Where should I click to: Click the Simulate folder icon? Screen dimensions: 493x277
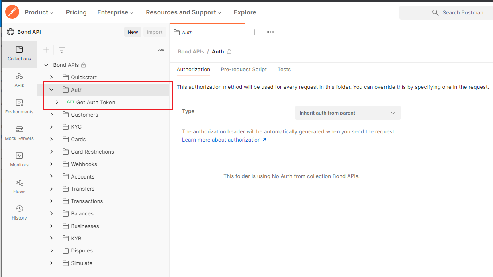coord(65,263)
